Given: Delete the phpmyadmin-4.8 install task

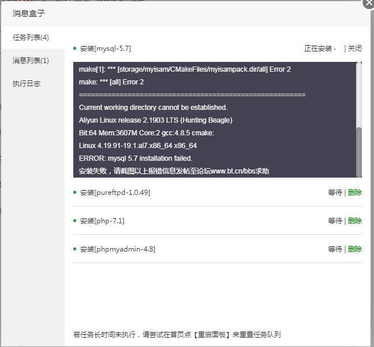Looking at the screenshot, I should point(355,249).
